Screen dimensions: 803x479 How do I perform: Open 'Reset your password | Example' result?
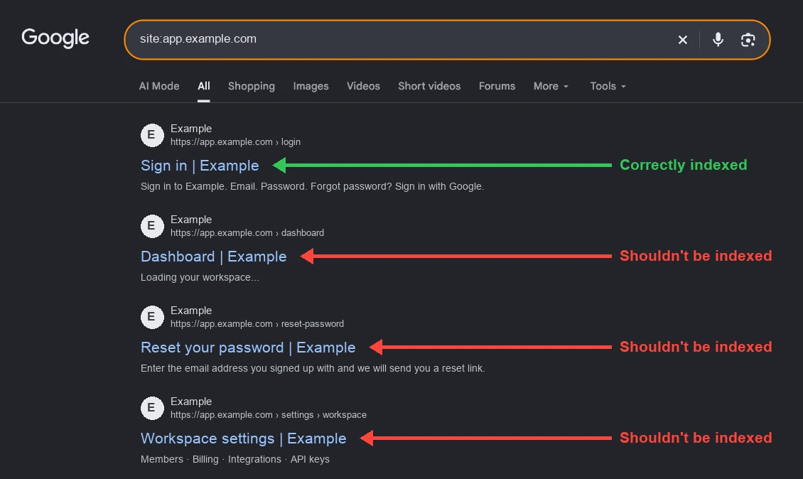pyautogui.click(x=248, y=348)
